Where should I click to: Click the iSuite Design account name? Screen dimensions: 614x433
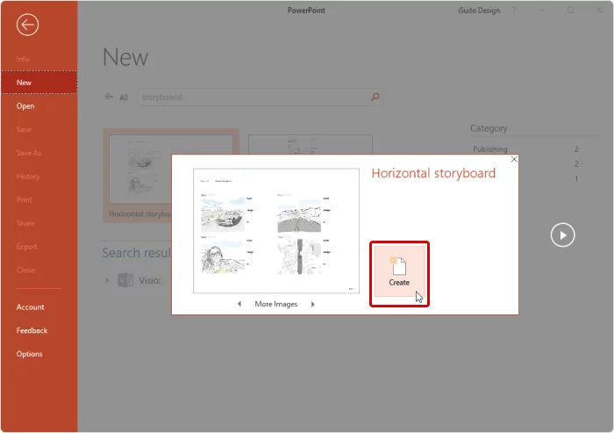click(x=479, y=11)
